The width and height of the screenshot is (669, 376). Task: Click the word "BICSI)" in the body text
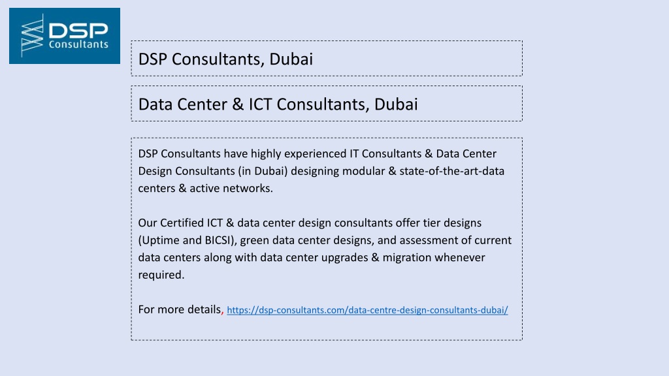[221, 240]
